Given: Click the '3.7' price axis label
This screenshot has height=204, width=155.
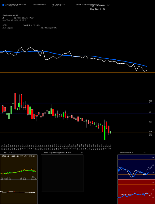Looking at the screenshot, I should [150, 112].
